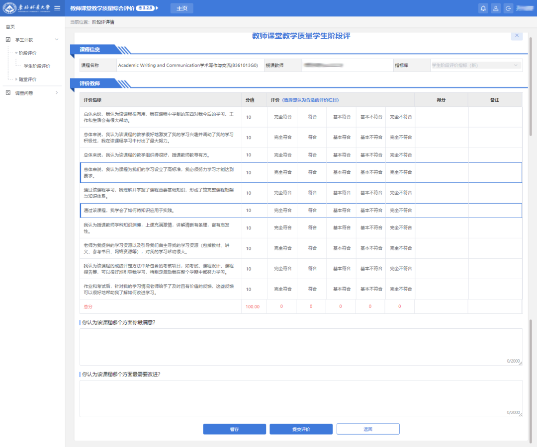Image resolution: width=537 pixels, height=447 pixels.
Task: Expand the 随堂评价 tree node
Action: pyautogui.click(x=16, y=79)
